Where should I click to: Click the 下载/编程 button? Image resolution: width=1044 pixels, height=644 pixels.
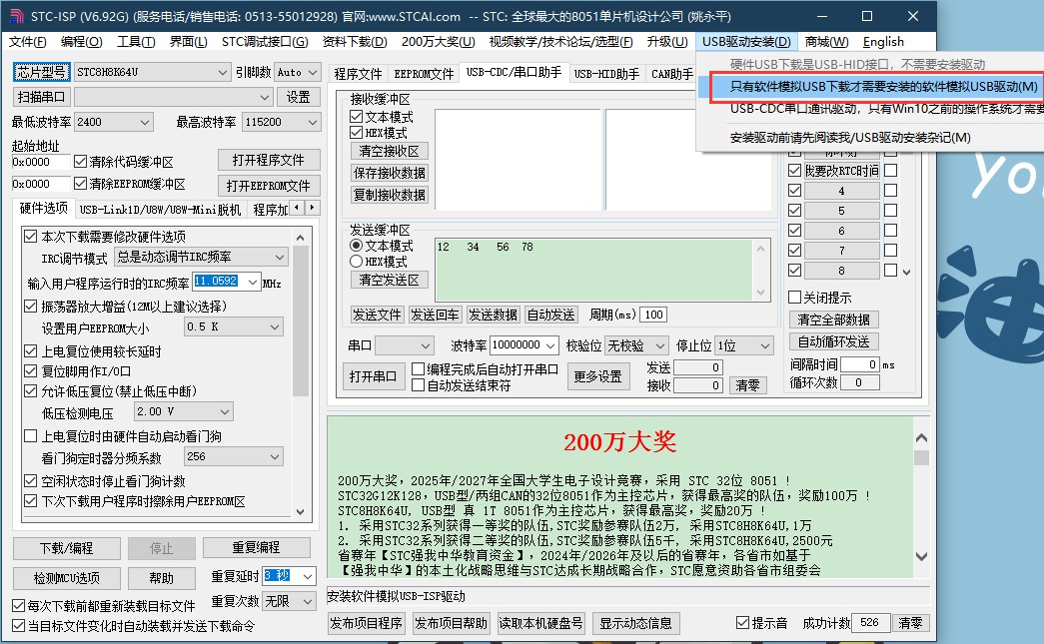[67, 548]
